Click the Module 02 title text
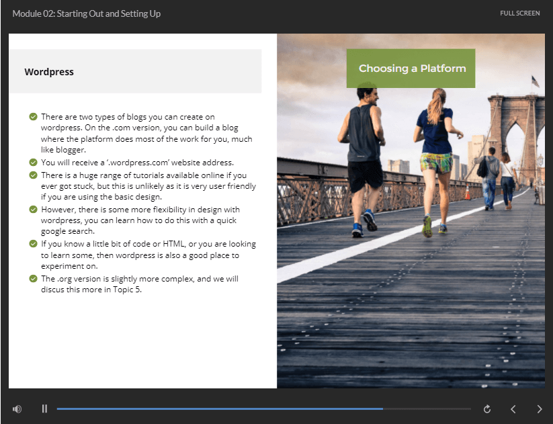Screen dimensions: 553x424 point(87,13)
